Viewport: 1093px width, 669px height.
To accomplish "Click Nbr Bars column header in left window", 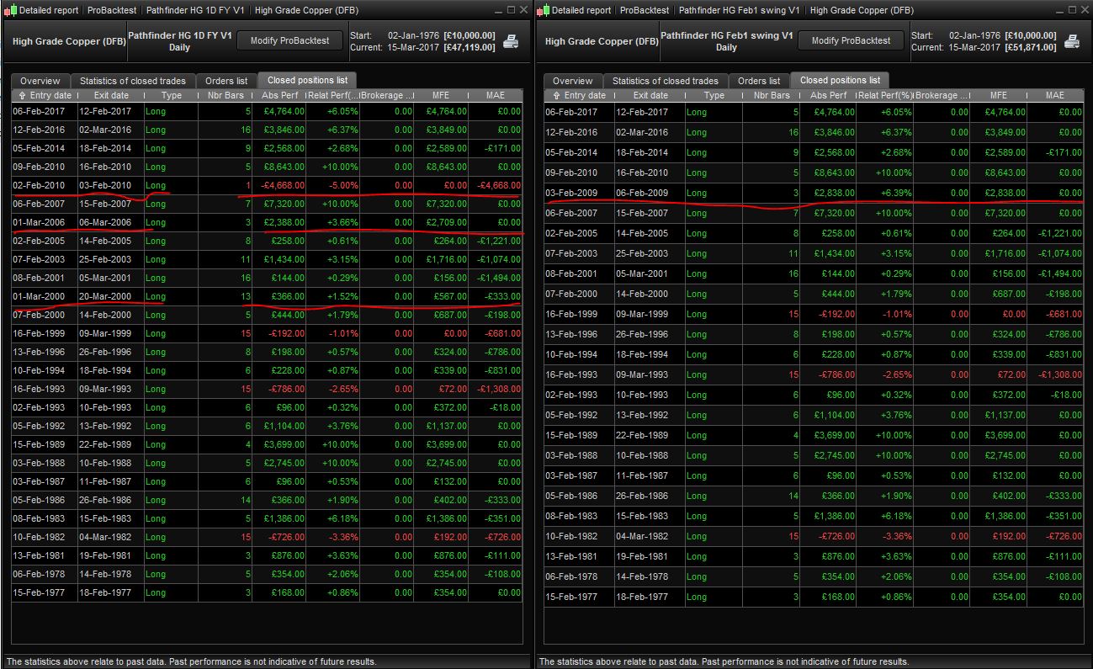I will pyautogui.click(x=225, y=95).
